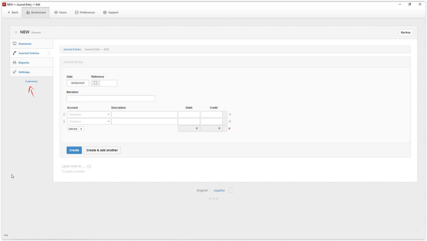This screenshot has width=427, height=241.
Task: Click the first row Credit field
Action: tap(212, 114)
